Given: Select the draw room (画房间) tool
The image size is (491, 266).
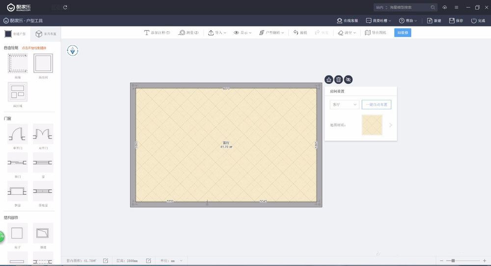Looking at the screenshot, I should tap(43, 64).
